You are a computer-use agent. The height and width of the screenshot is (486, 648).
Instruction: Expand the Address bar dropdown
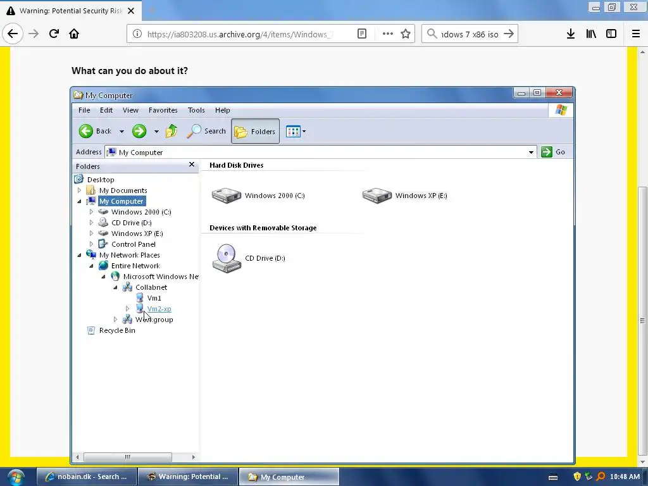pos(531,152)
